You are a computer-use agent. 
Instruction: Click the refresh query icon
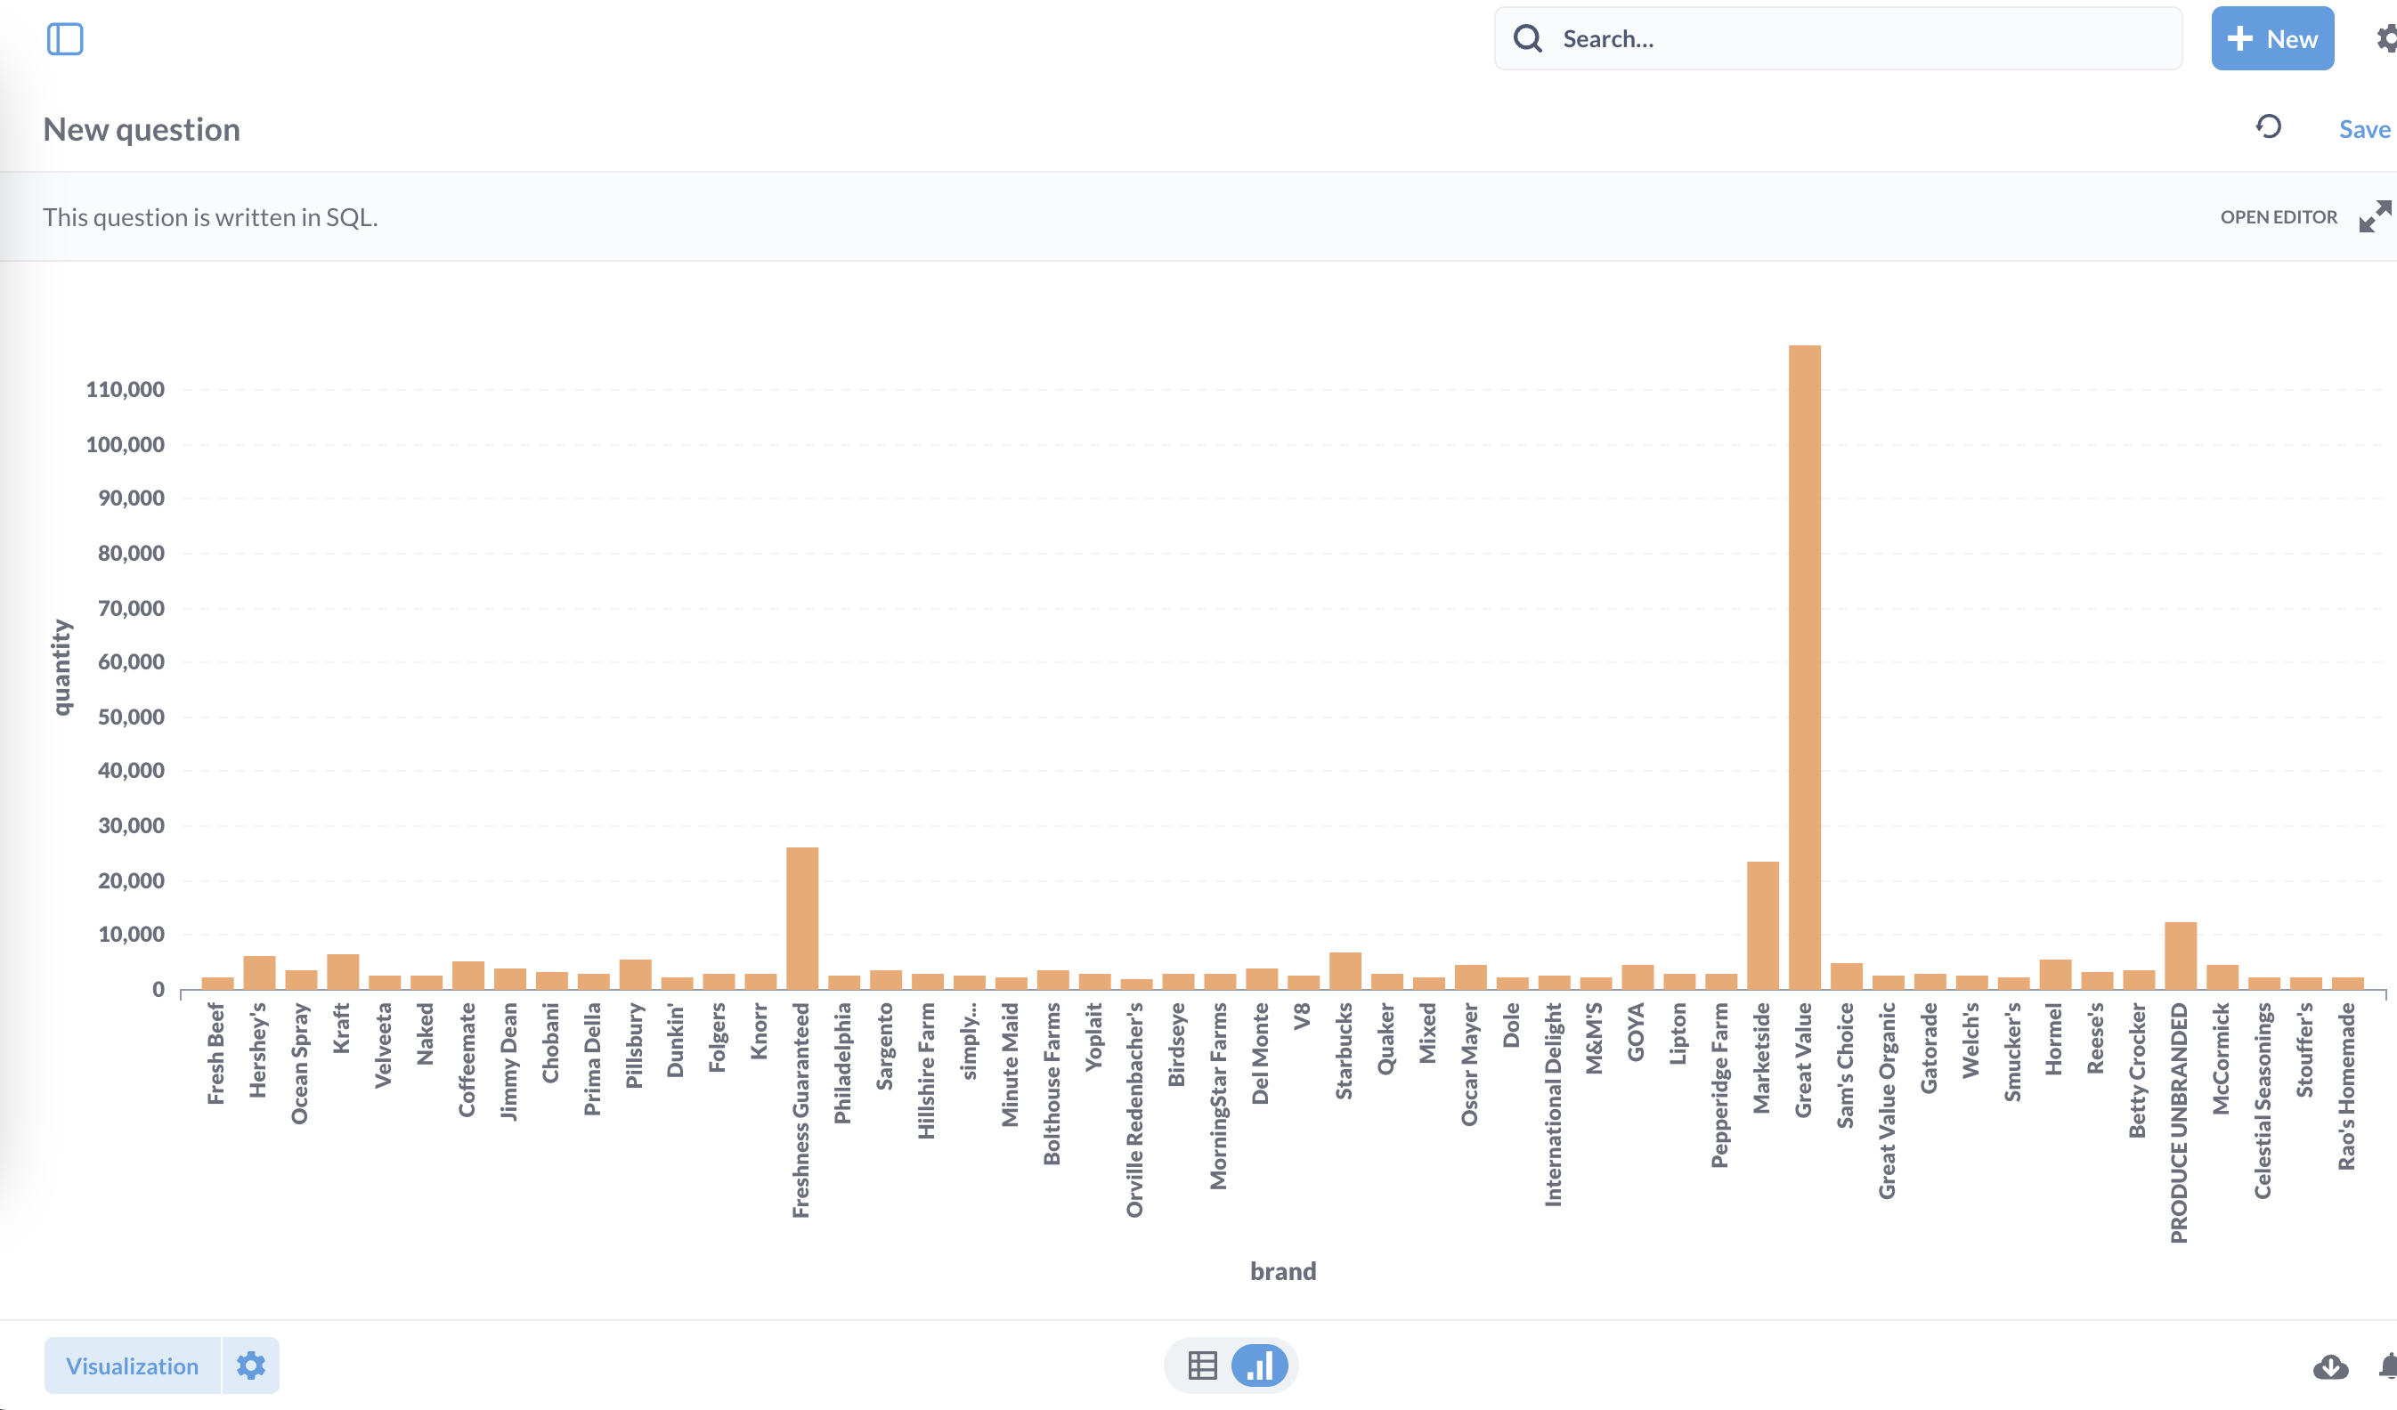tap(2269, 127)
